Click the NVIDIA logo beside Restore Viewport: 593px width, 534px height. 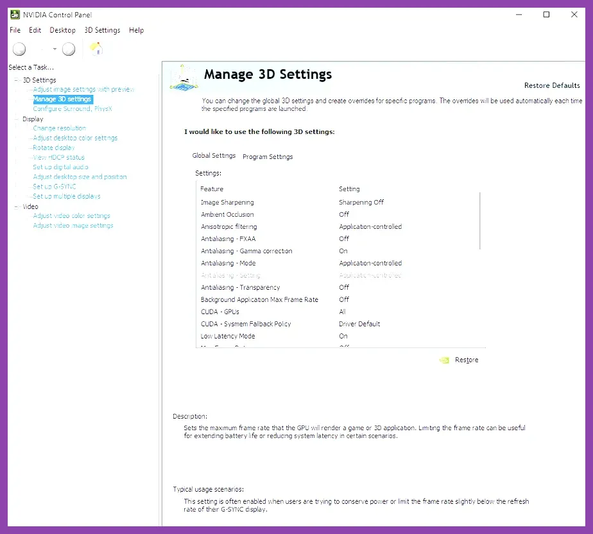coord(444,360)
